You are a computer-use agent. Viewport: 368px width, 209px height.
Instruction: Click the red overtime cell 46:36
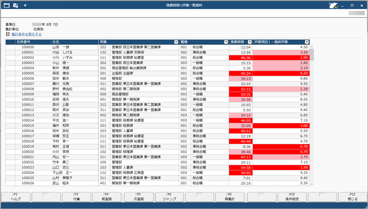(241, 57)
